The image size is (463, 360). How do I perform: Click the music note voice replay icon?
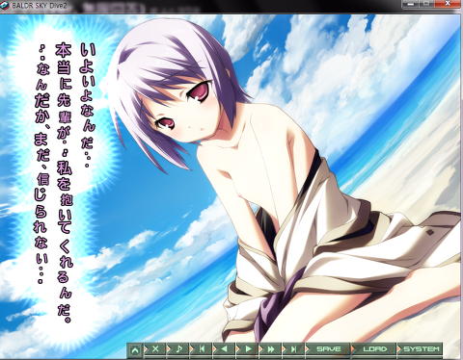point(179,349)
